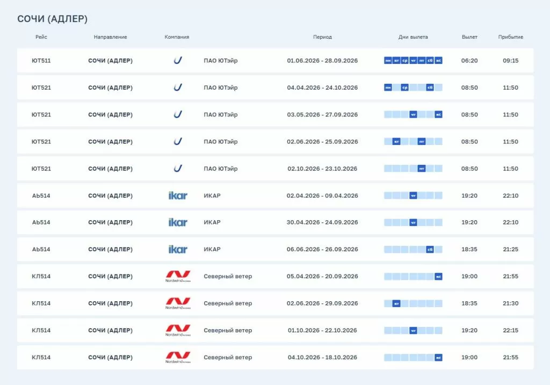Click the UTair logo in the ЮТ511 row
Viewport: 550px width, 385px height.
click(178, 61)
